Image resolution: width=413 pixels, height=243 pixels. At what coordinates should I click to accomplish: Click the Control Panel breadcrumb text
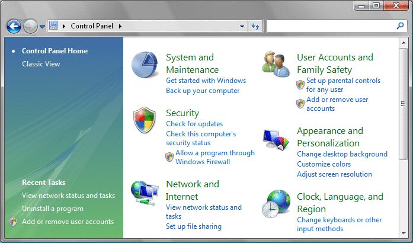[x=92, y=26]
